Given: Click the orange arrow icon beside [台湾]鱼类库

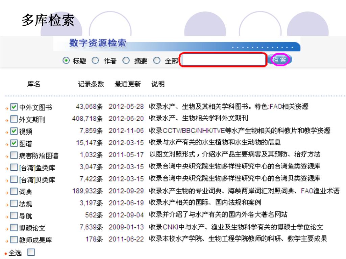Looking at the screenshot, I should pyautogui.click(x=7, y=169).
